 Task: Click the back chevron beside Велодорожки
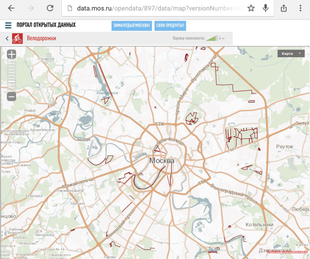click(x=7, y=38)
